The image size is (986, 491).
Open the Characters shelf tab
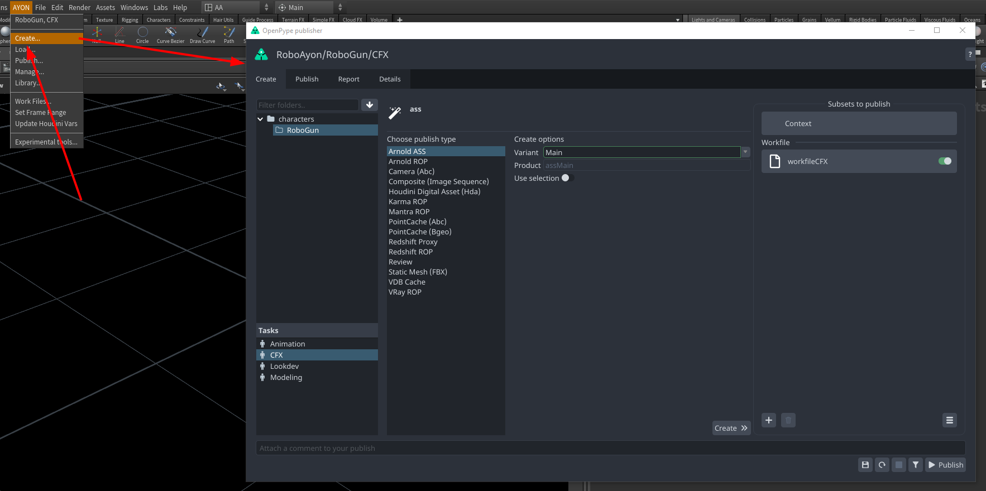pyautogui.click(x=159, y=20)
